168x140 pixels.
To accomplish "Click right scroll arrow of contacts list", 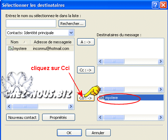I will (x=71, y=107).
